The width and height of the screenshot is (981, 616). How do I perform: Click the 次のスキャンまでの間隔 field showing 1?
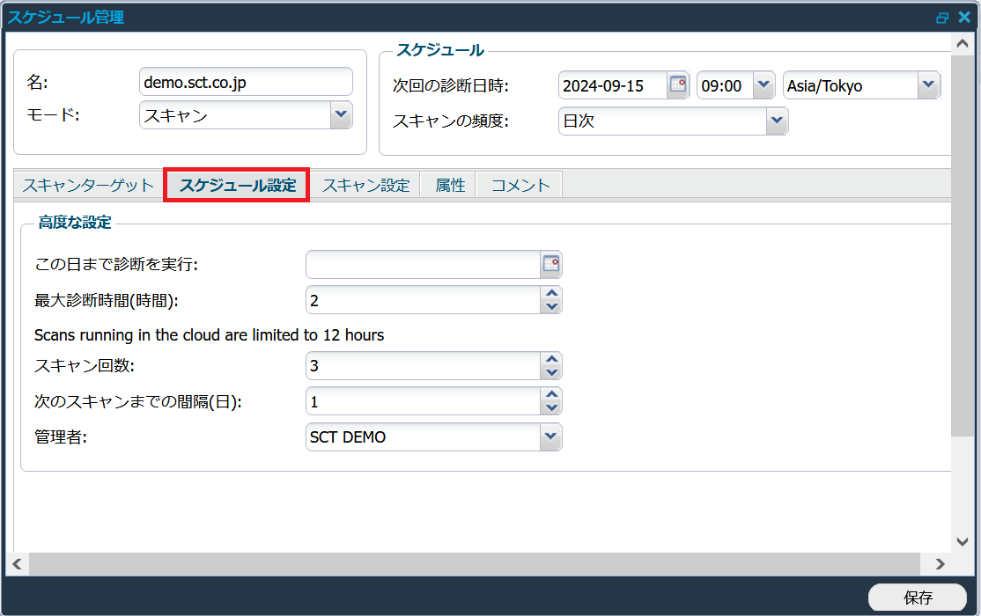point(423,401)
